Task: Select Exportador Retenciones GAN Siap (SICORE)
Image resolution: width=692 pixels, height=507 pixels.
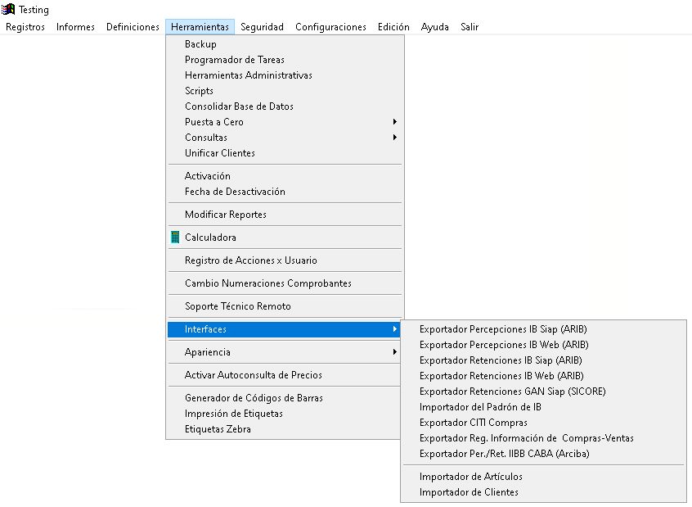Action: pyautogui.click(x=512, y=392)
